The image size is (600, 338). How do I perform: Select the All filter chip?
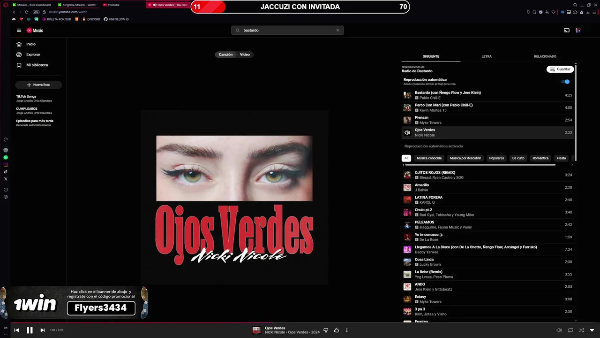pos(406,158)
